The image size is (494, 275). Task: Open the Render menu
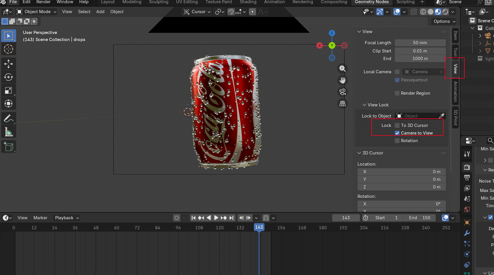tap(43, 2)
